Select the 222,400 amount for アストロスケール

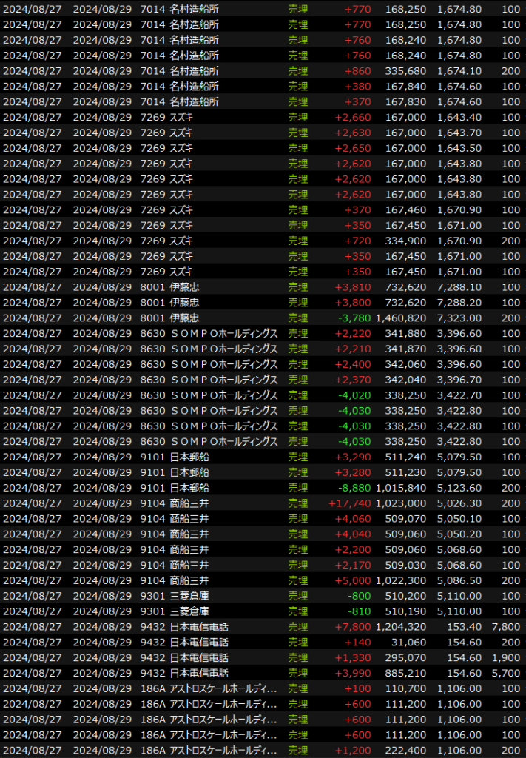pos(405,751)
